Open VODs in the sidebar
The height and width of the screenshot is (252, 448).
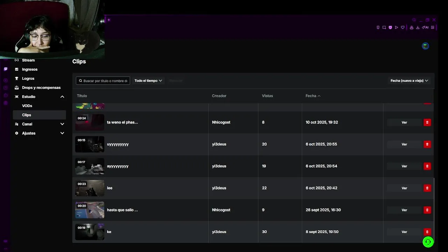(27, 106)
